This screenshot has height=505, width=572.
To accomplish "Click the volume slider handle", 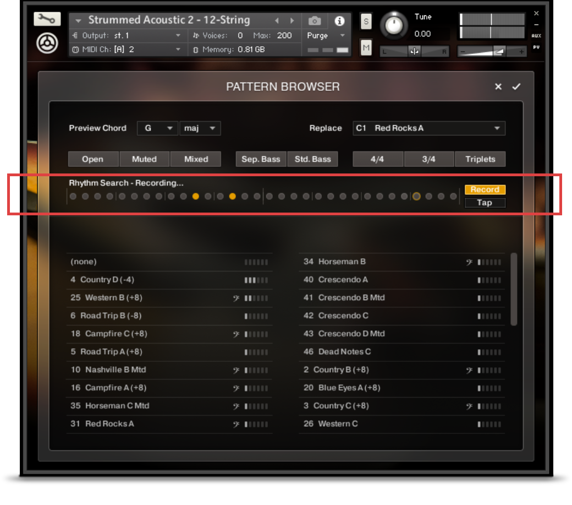I will [499, 51].
